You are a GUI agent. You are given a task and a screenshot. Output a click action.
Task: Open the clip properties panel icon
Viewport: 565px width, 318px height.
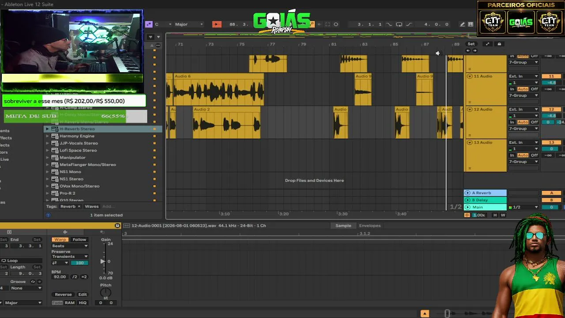(9, 232)
